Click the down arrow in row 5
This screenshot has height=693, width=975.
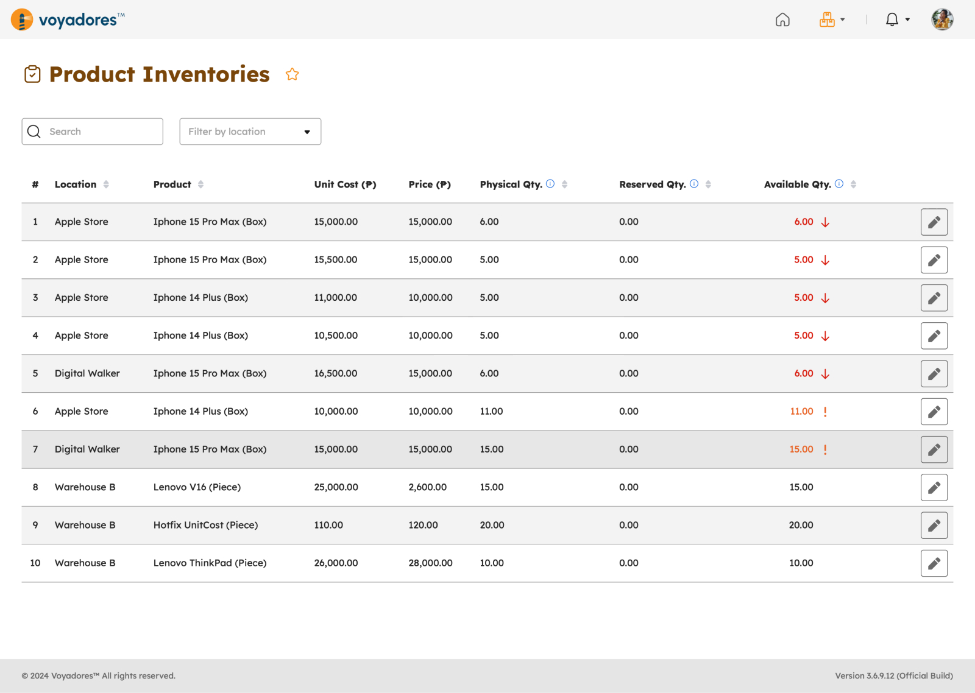(825, 374)
